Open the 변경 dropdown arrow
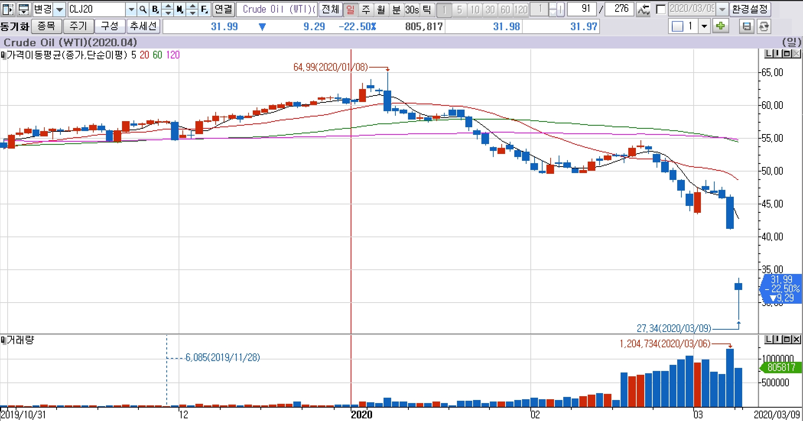This screenshot has height=421, width=803. tap(60, 9)
